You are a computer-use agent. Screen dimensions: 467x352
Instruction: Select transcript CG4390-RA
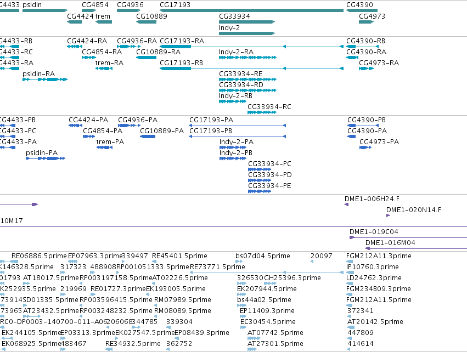pyautogui.click(x=367, y=52)
